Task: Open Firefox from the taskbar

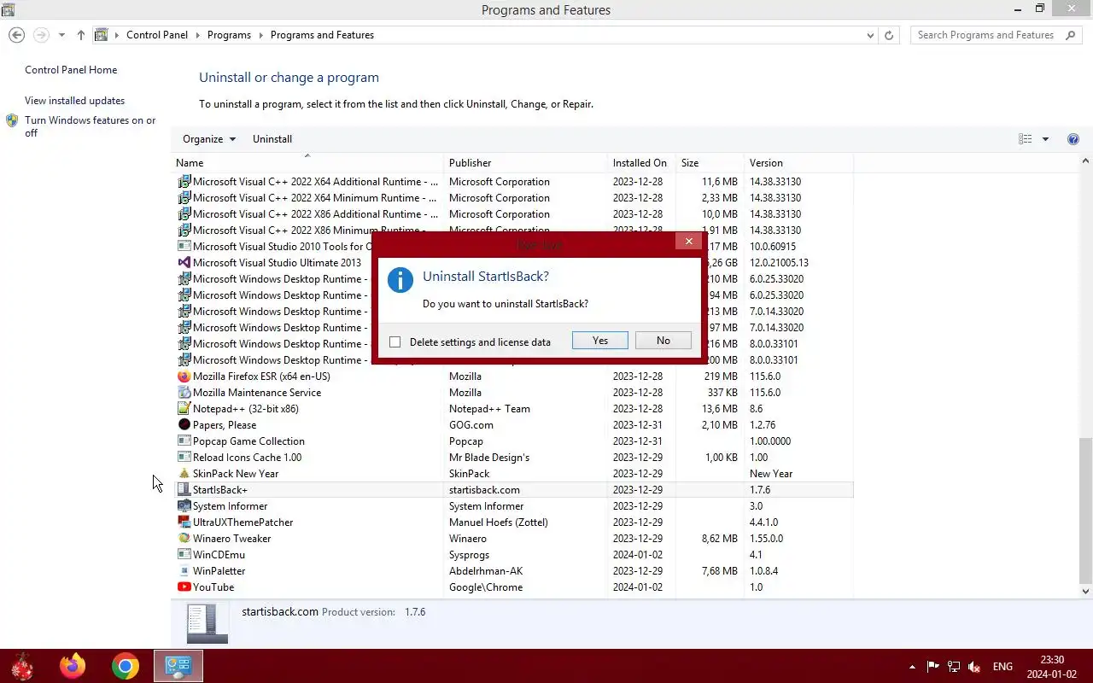Action: pos(73,666)
